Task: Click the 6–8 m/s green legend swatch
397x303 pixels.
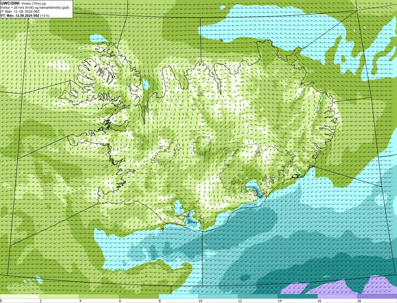Action: pos(139,296)
